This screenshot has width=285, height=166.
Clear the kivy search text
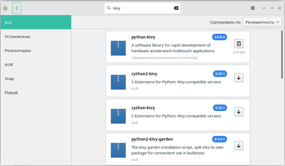[176, 8]
